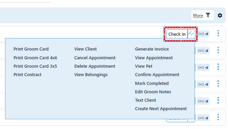Select Print Groom Card 4x6

click(x=35, y=58)
